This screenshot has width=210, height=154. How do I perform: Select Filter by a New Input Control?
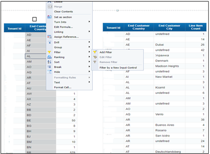[x=118, y=68]
